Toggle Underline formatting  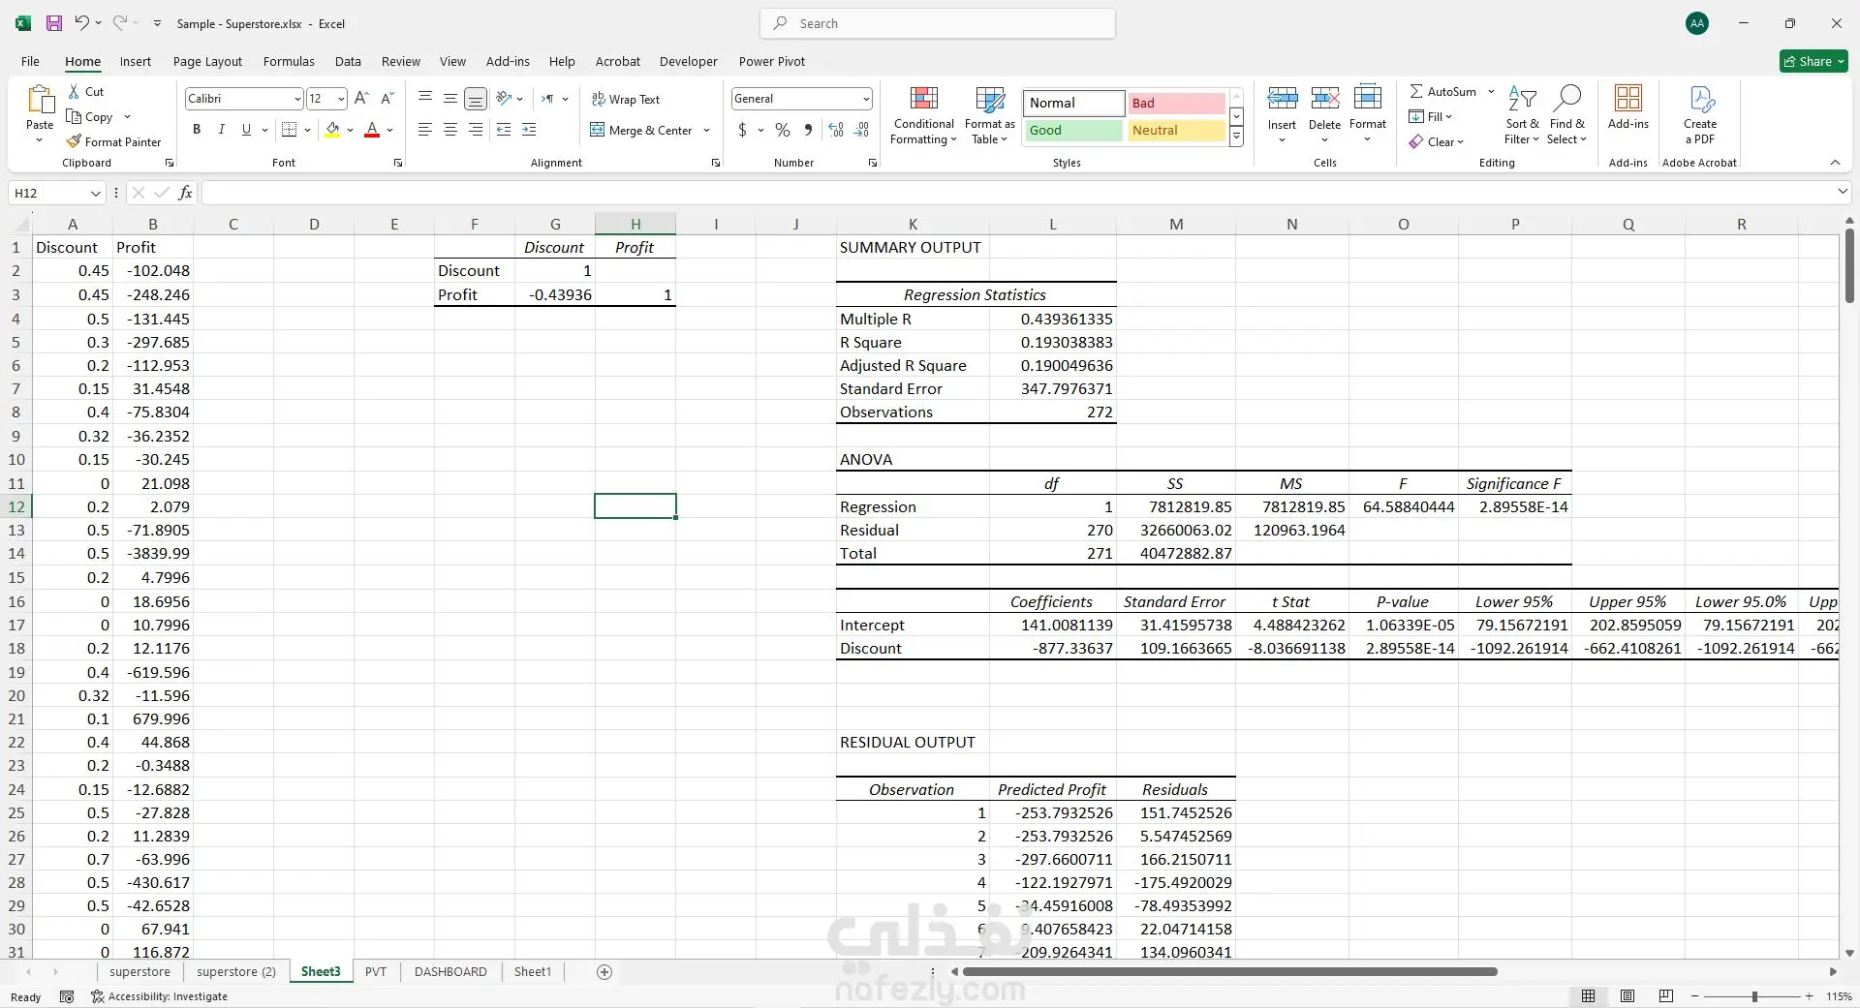tap(246, 129)
